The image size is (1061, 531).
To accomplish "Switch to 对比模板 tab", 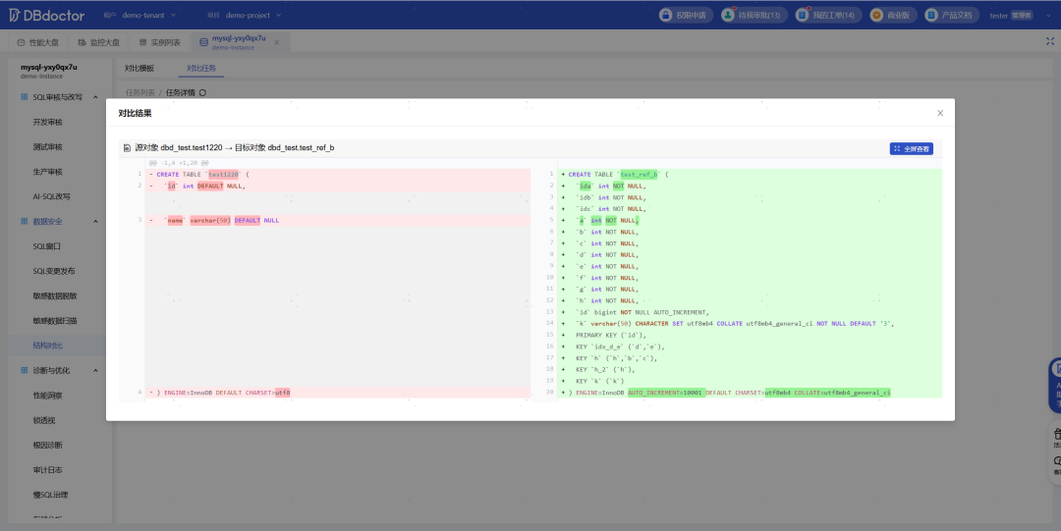I will click(x=139, y=69).
